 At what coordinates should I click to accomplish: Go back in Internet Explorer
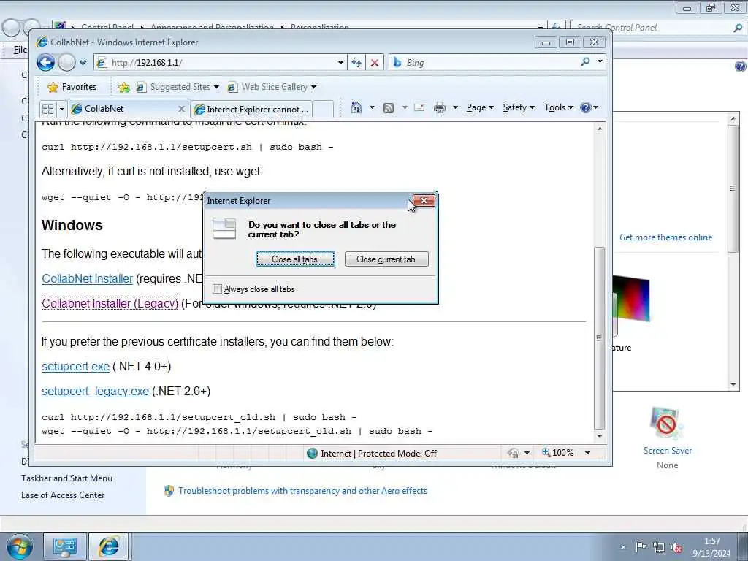[46, 63]
